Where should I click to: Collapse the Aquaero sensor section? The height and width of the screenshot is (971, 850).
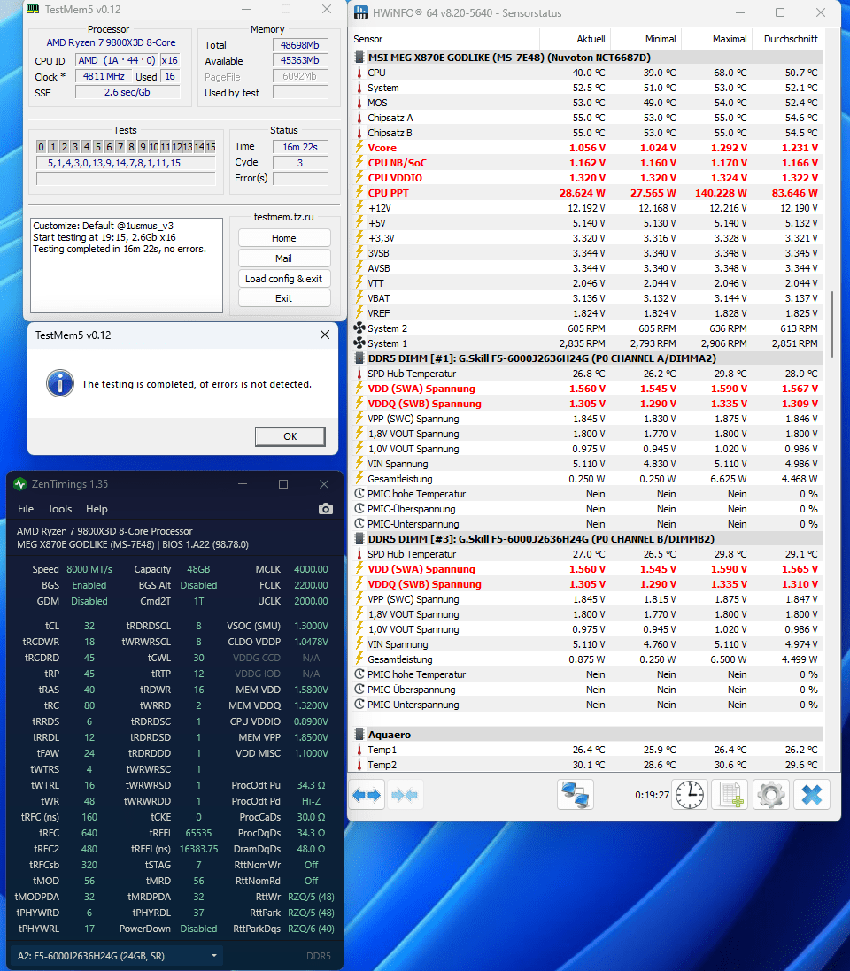point(359,734)
